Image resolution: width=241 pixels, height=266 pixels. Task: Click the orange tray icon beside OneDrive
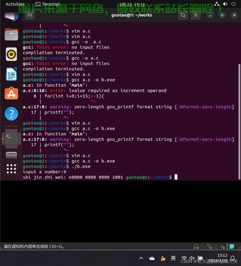(163, 259)
